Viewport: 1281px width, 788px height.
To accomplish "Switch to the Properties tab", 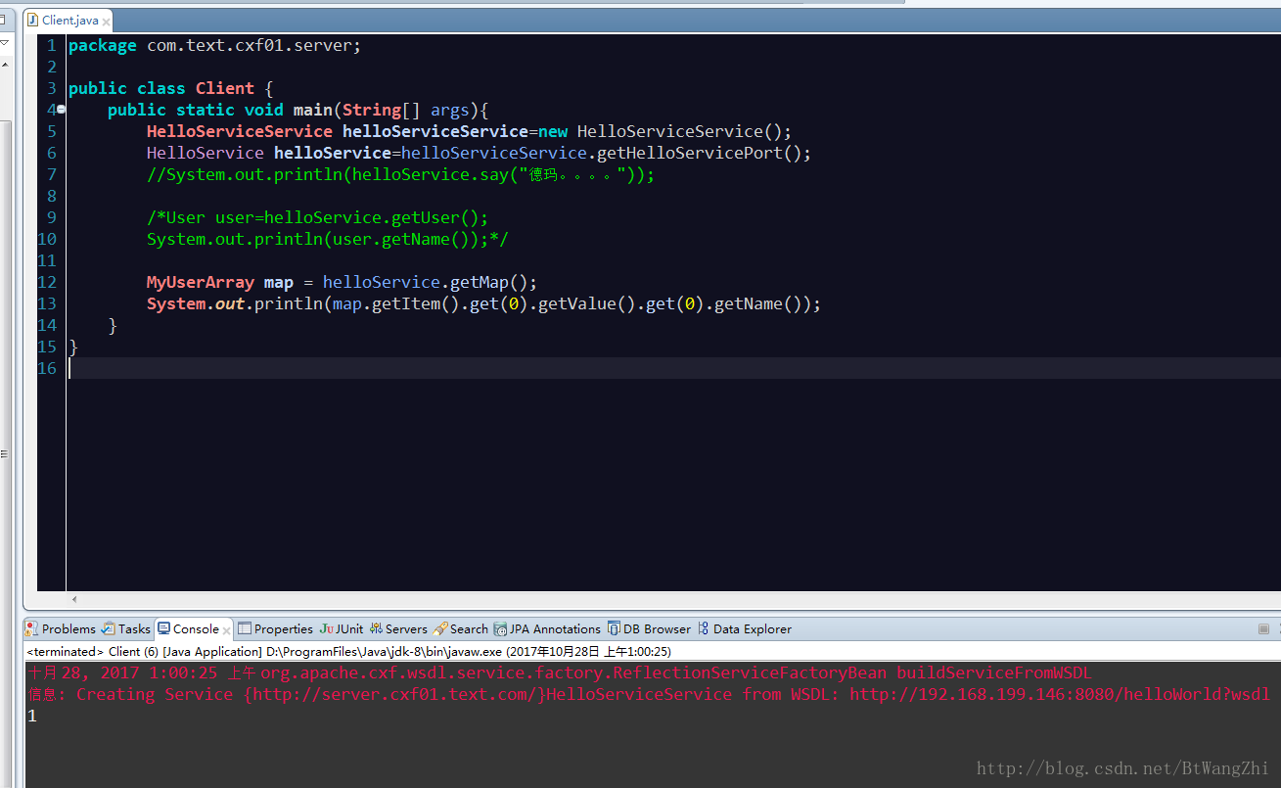I will 276,628.
